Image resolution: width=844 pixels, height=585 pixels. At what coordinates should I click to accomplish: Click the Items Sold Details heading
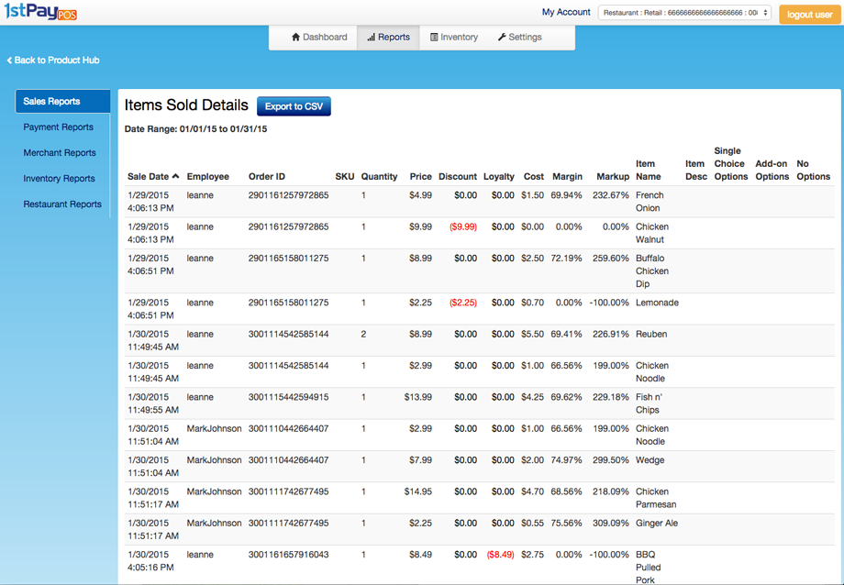coord(186,105)
